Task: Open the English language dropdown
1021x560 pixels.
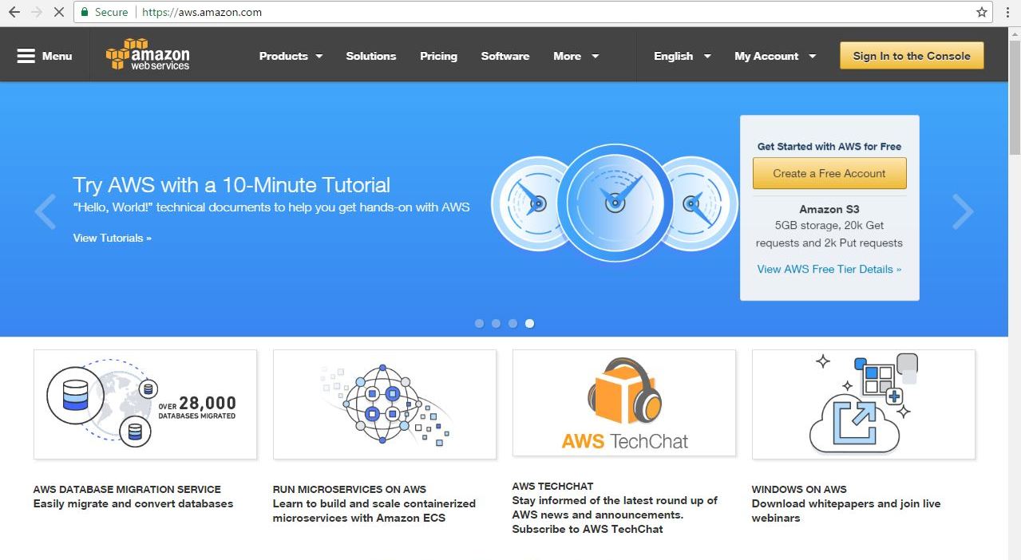Action: tap(682, 56)
